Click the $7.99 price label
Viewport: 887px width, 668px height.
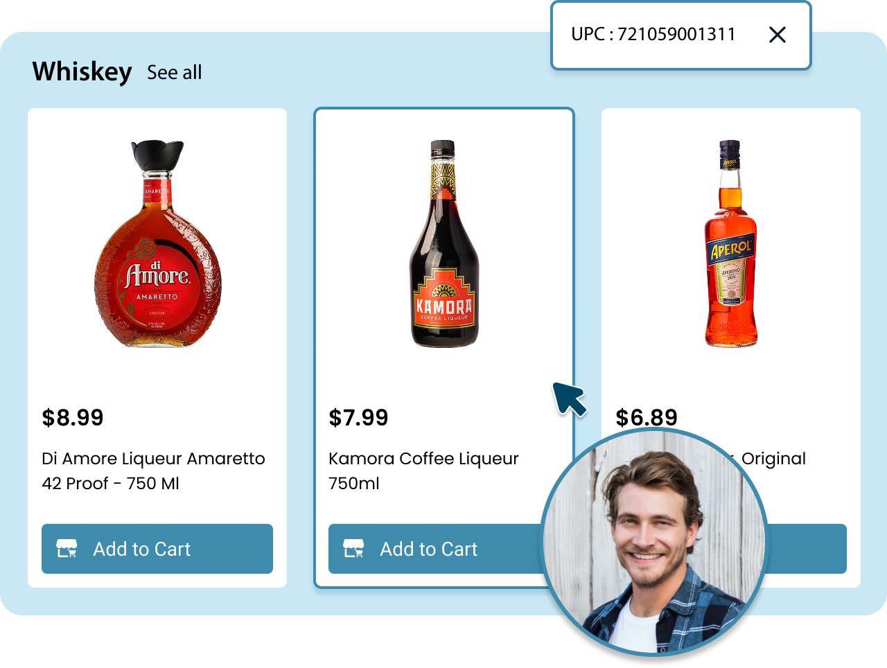click(x=358, y=418)
